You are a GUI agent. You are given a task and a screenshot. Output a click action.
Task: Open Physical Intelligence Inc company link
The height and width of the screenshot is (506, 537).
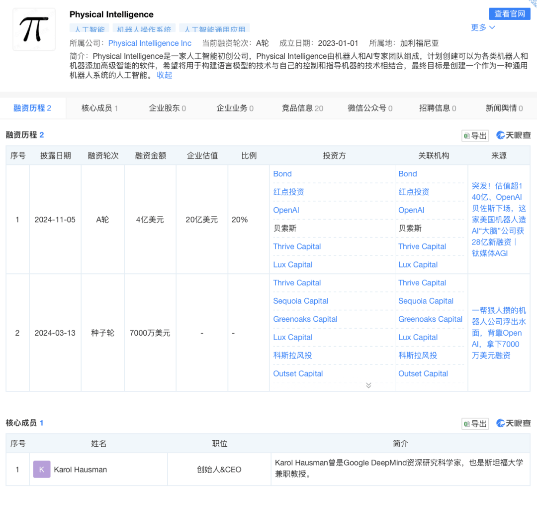tap(150, 43)
